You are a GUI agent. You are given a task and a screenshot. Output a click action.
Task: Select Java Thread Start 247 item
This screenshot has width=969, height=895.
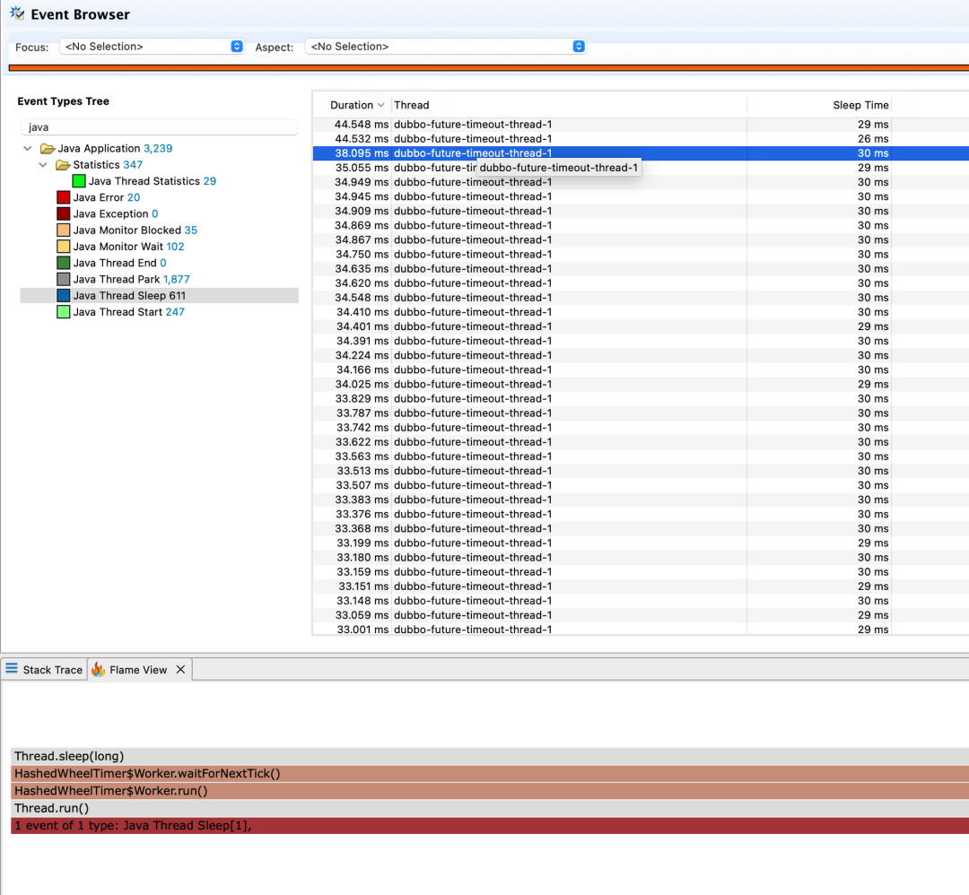click(x=128, y=312)
